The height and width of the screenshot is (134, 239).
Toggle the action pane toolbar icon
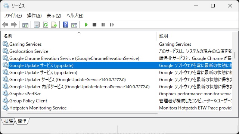tap(74, 25)
